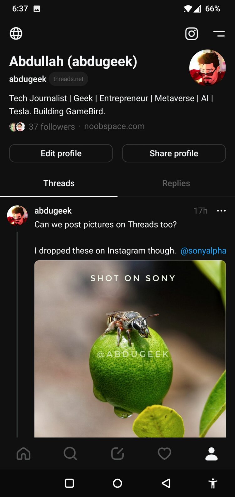View activity by tapping the heart icon
The image size is (235, 497).
[164, 453]
